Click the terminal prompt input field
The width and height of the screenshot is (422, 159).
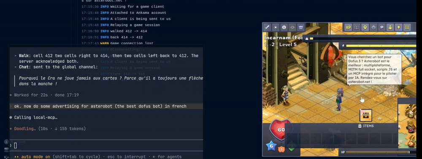click(106, 146)
